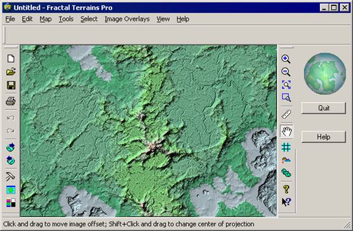Click the New document icon
The width and height of the screenshot is (353, 231).
[11, 59]
